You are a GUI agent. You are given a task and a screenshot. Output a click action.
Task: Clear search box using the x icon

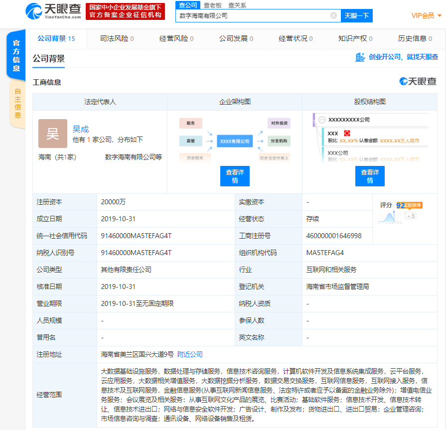(x=333, y=15)
